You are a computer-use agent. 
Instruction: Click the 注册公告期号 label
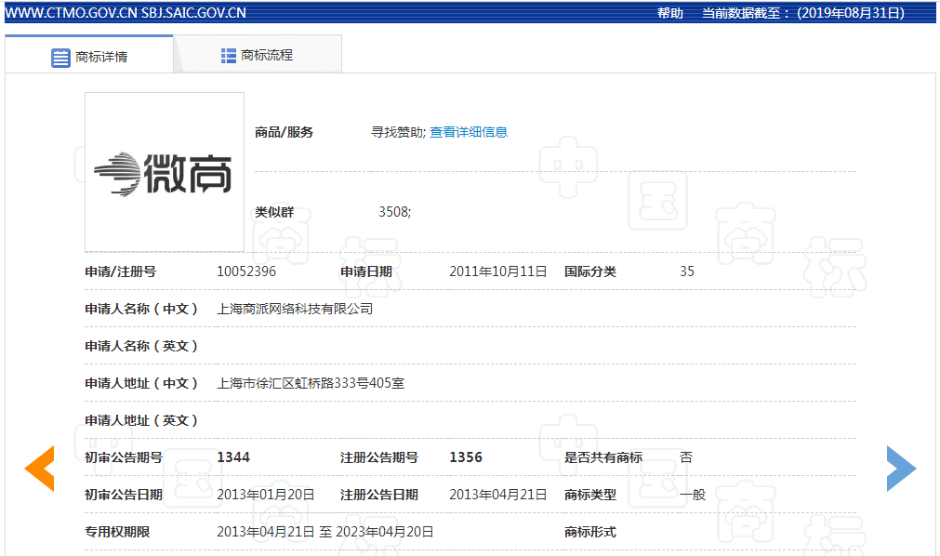point(379,457)
